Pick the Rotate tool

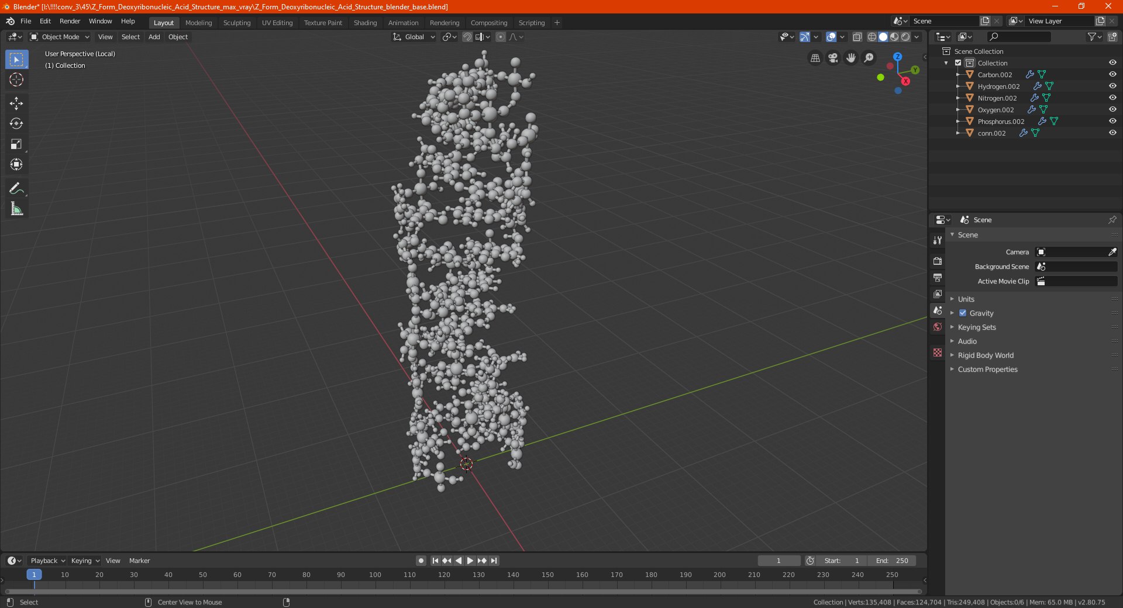click(16, 124)
